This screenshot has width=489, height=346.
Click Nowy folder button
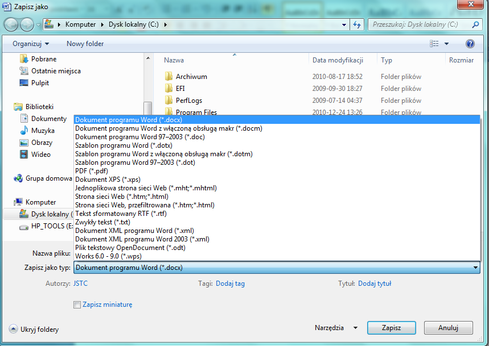click(x=85, y=44)
